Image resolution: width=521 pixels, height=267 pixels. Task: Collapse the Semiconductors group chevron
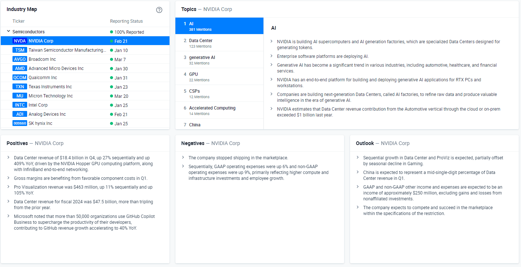8,31
